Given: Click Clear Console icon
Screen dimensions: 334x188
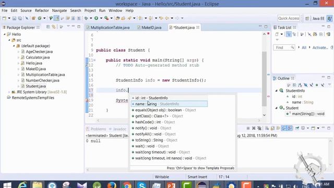Looking at the screenshot, I should click(267, 128).
